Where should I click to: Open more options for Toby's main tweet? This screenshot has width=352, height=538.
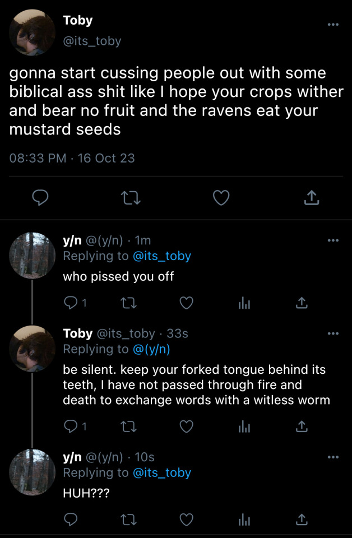[333, 25]
